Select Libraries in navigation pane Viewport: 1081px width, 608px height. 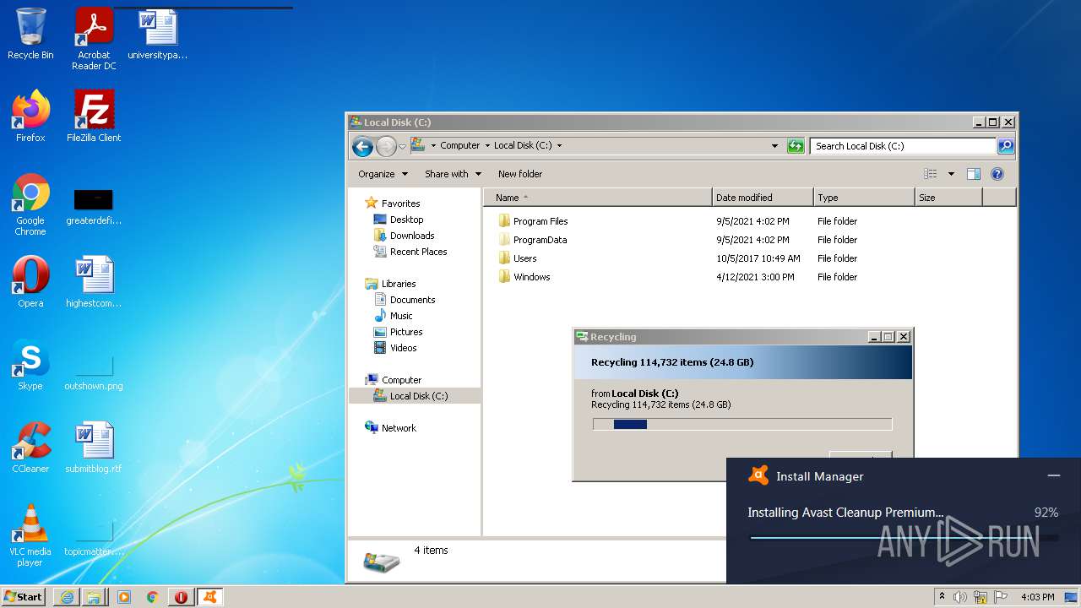pos(391,284)
